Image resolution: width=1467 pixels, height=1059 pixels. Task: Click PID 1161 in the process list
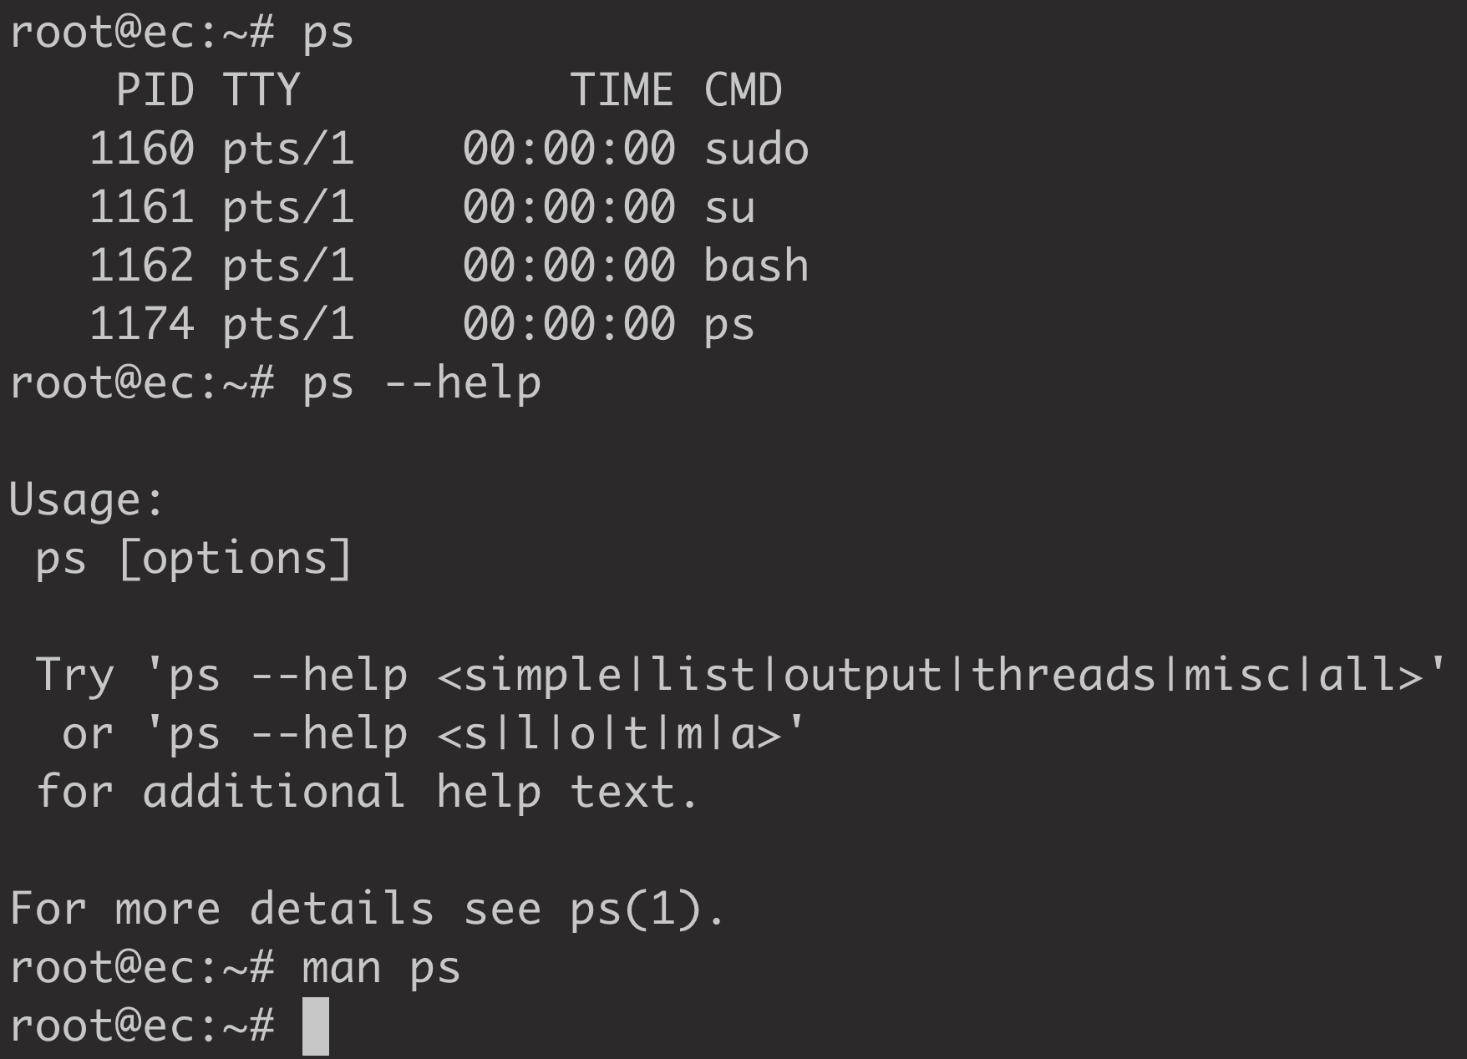tap(141, 207)
